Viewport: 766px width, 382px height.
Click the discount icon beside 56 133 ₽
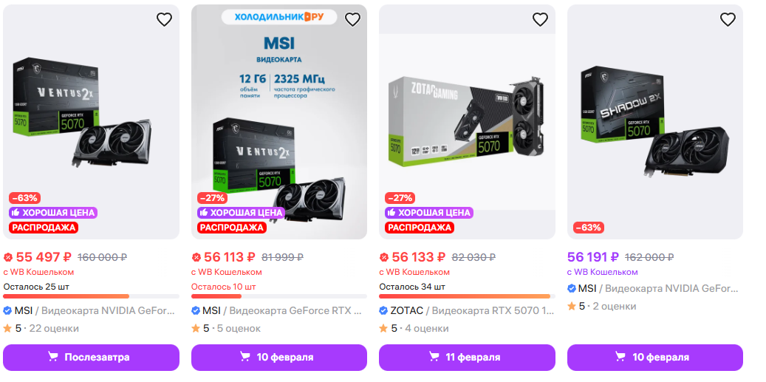coord(383,257)
